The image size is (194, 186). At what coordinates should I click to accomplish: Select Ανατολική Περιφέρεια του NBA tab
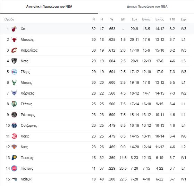tap(49, 7)
